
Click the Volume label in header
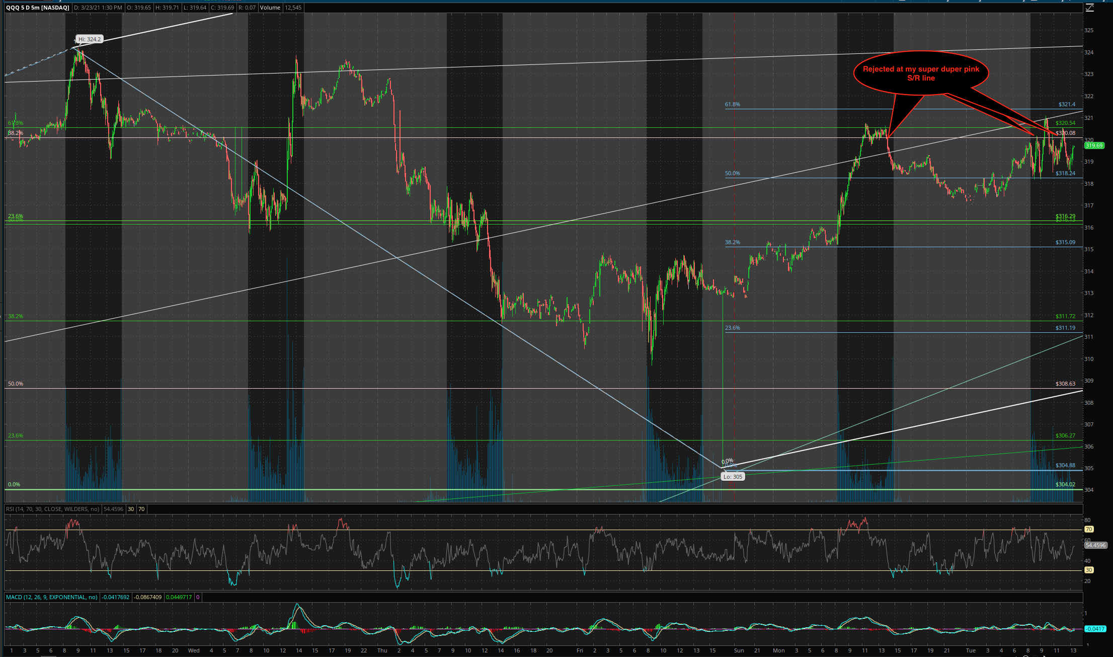pos(270,8)
